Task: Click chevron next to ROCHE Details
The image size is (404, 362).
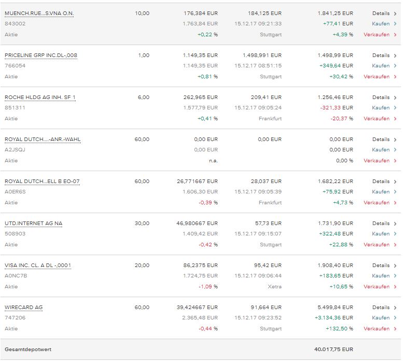Action: pos(395,98)
